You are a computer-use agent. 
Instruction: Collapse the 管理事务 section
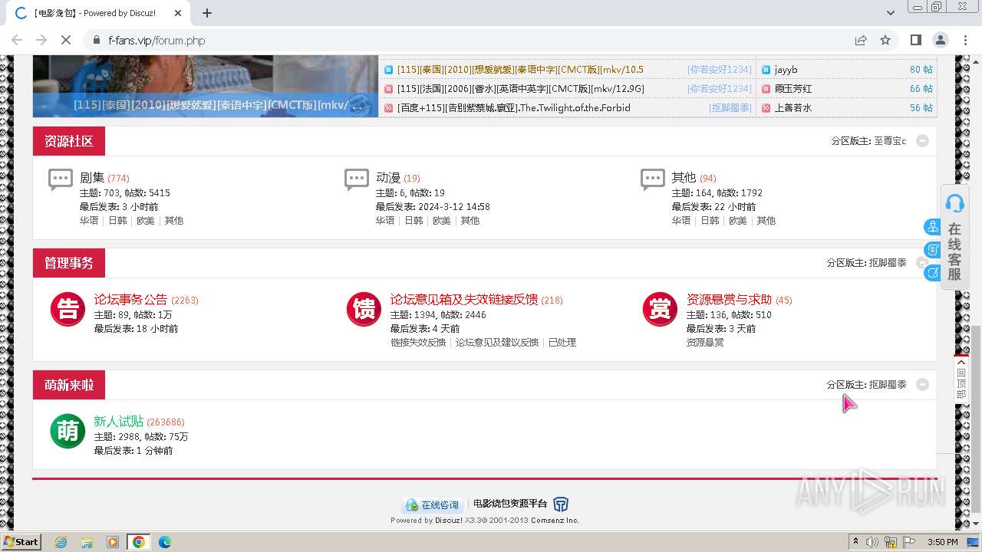coord(923,263)
